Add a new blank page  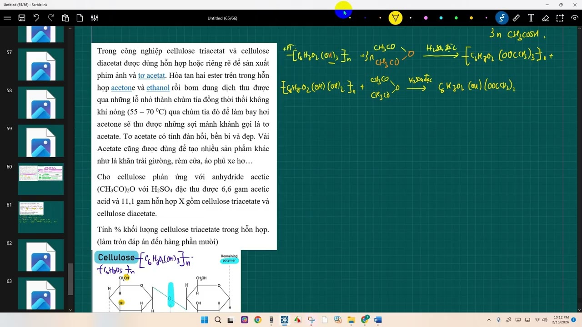(x=80, y=18)
